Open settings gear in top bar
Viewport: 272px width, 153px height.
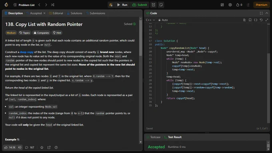click(x=230, y=5)
